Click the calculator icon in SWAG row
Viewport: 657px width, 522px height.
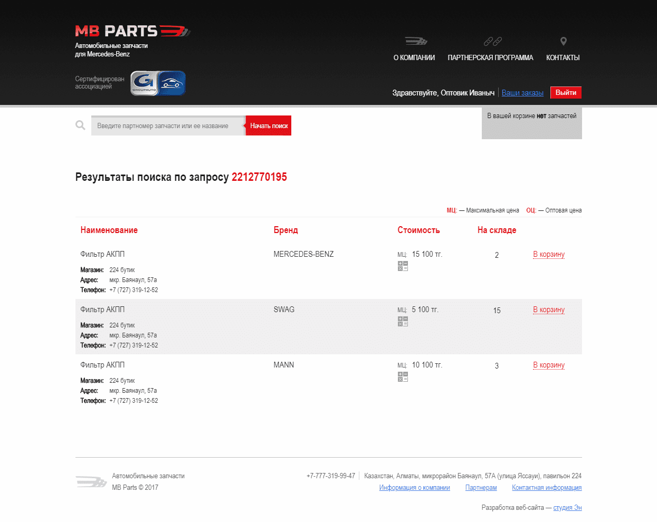pos(403,321)
